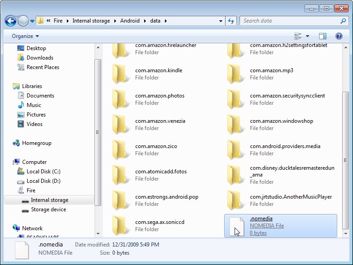Expand the arrow after data breadcrumb
Viewport: 353px width, 265px height.
pos(166,21)
